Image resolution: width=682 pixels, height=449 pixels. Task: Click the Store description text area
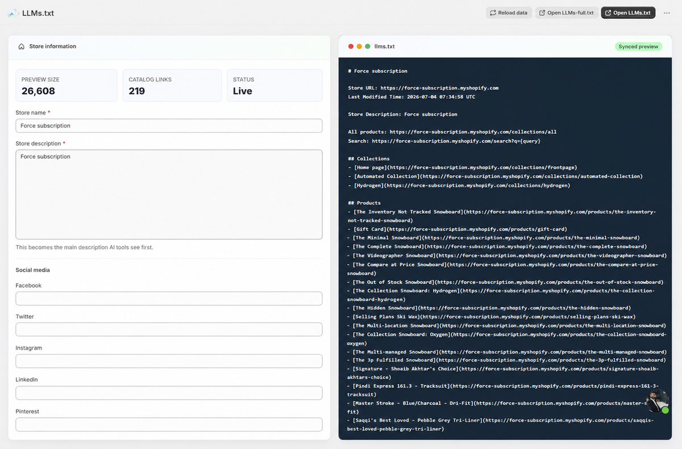tap(169, 194)
